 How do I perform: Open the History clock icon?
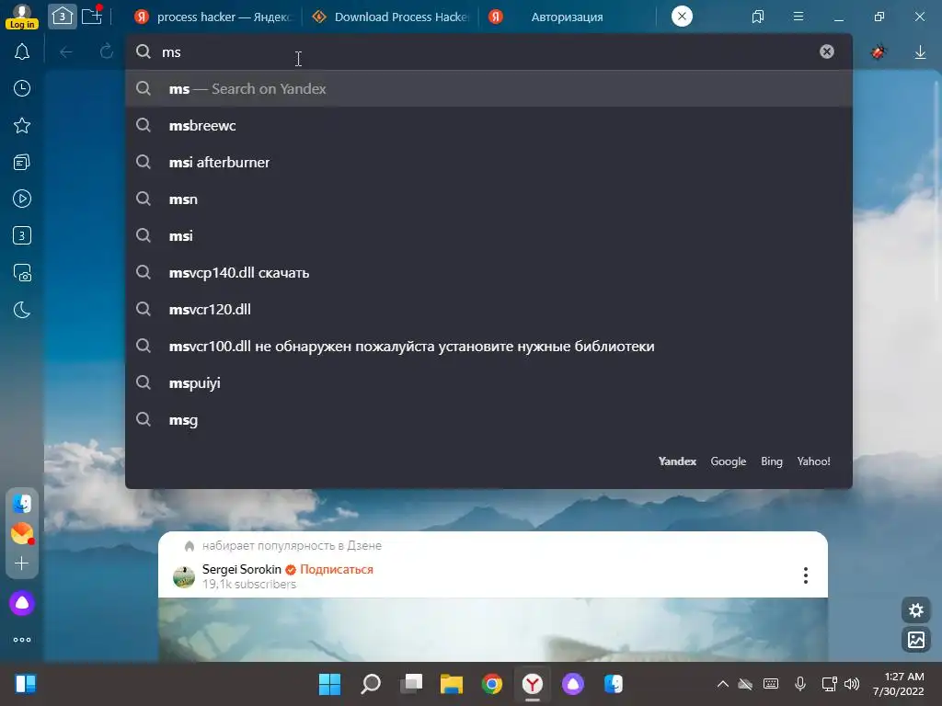tap(22, 89)
